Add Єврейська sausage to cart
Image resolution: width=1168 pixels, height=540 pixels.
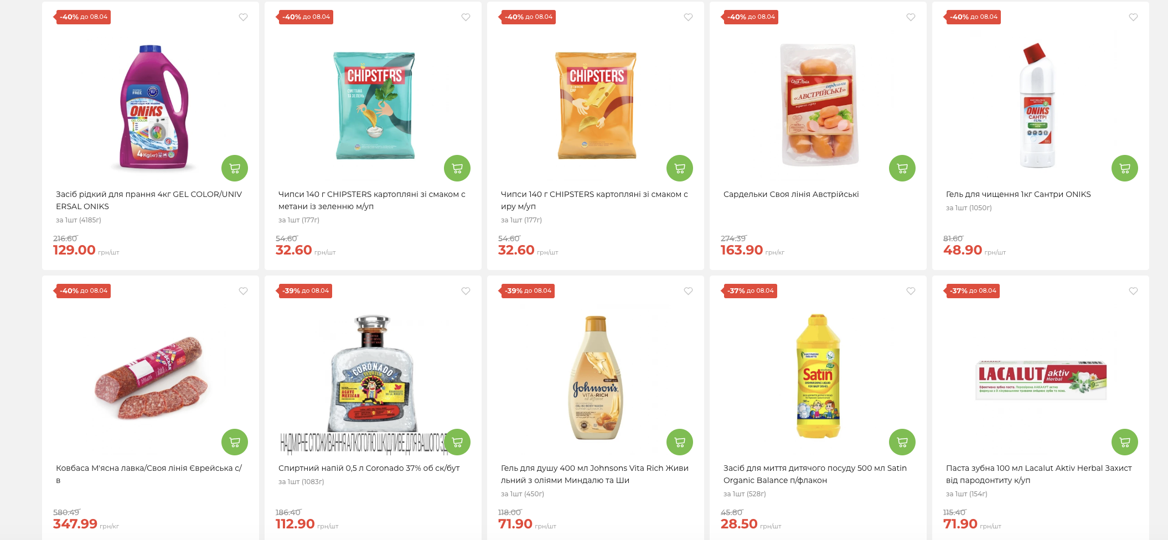(x=235, y=442)
